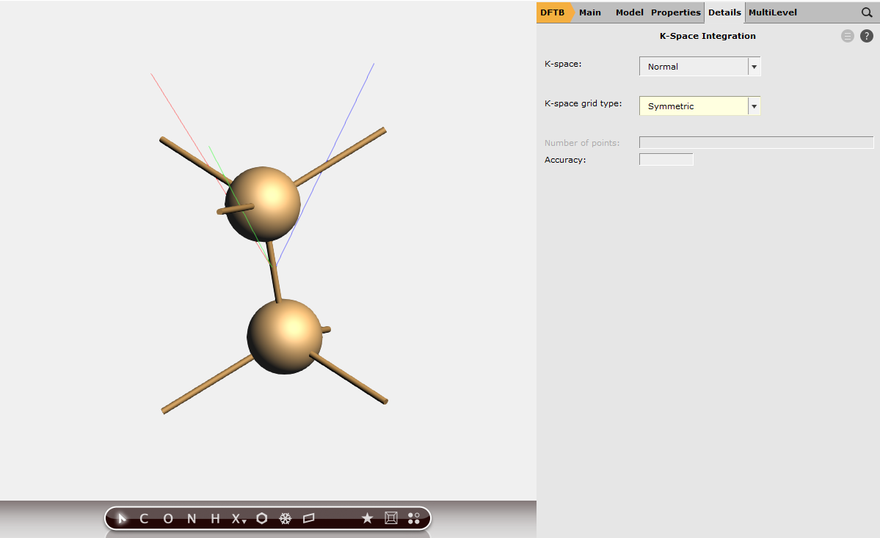Open the crystal structure cube tool

(391, 518)
